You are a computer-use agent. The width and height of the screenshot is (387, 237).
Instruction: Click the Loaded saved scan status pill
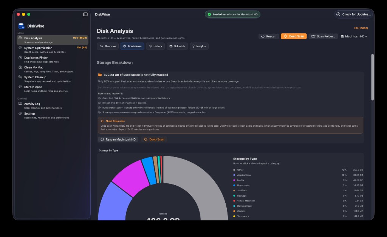click(232, 14)
